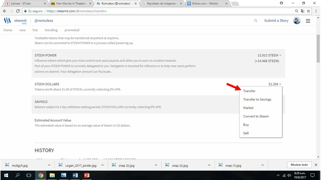Close the New Movies In Theaters tab

click(x=90, y=3)
